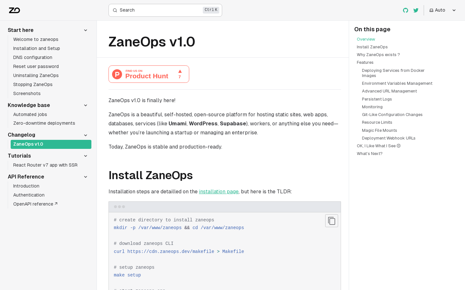465x290 pixels.
Task: Click the ZaneOps v1.0 page heading
Action: (152, 42)
